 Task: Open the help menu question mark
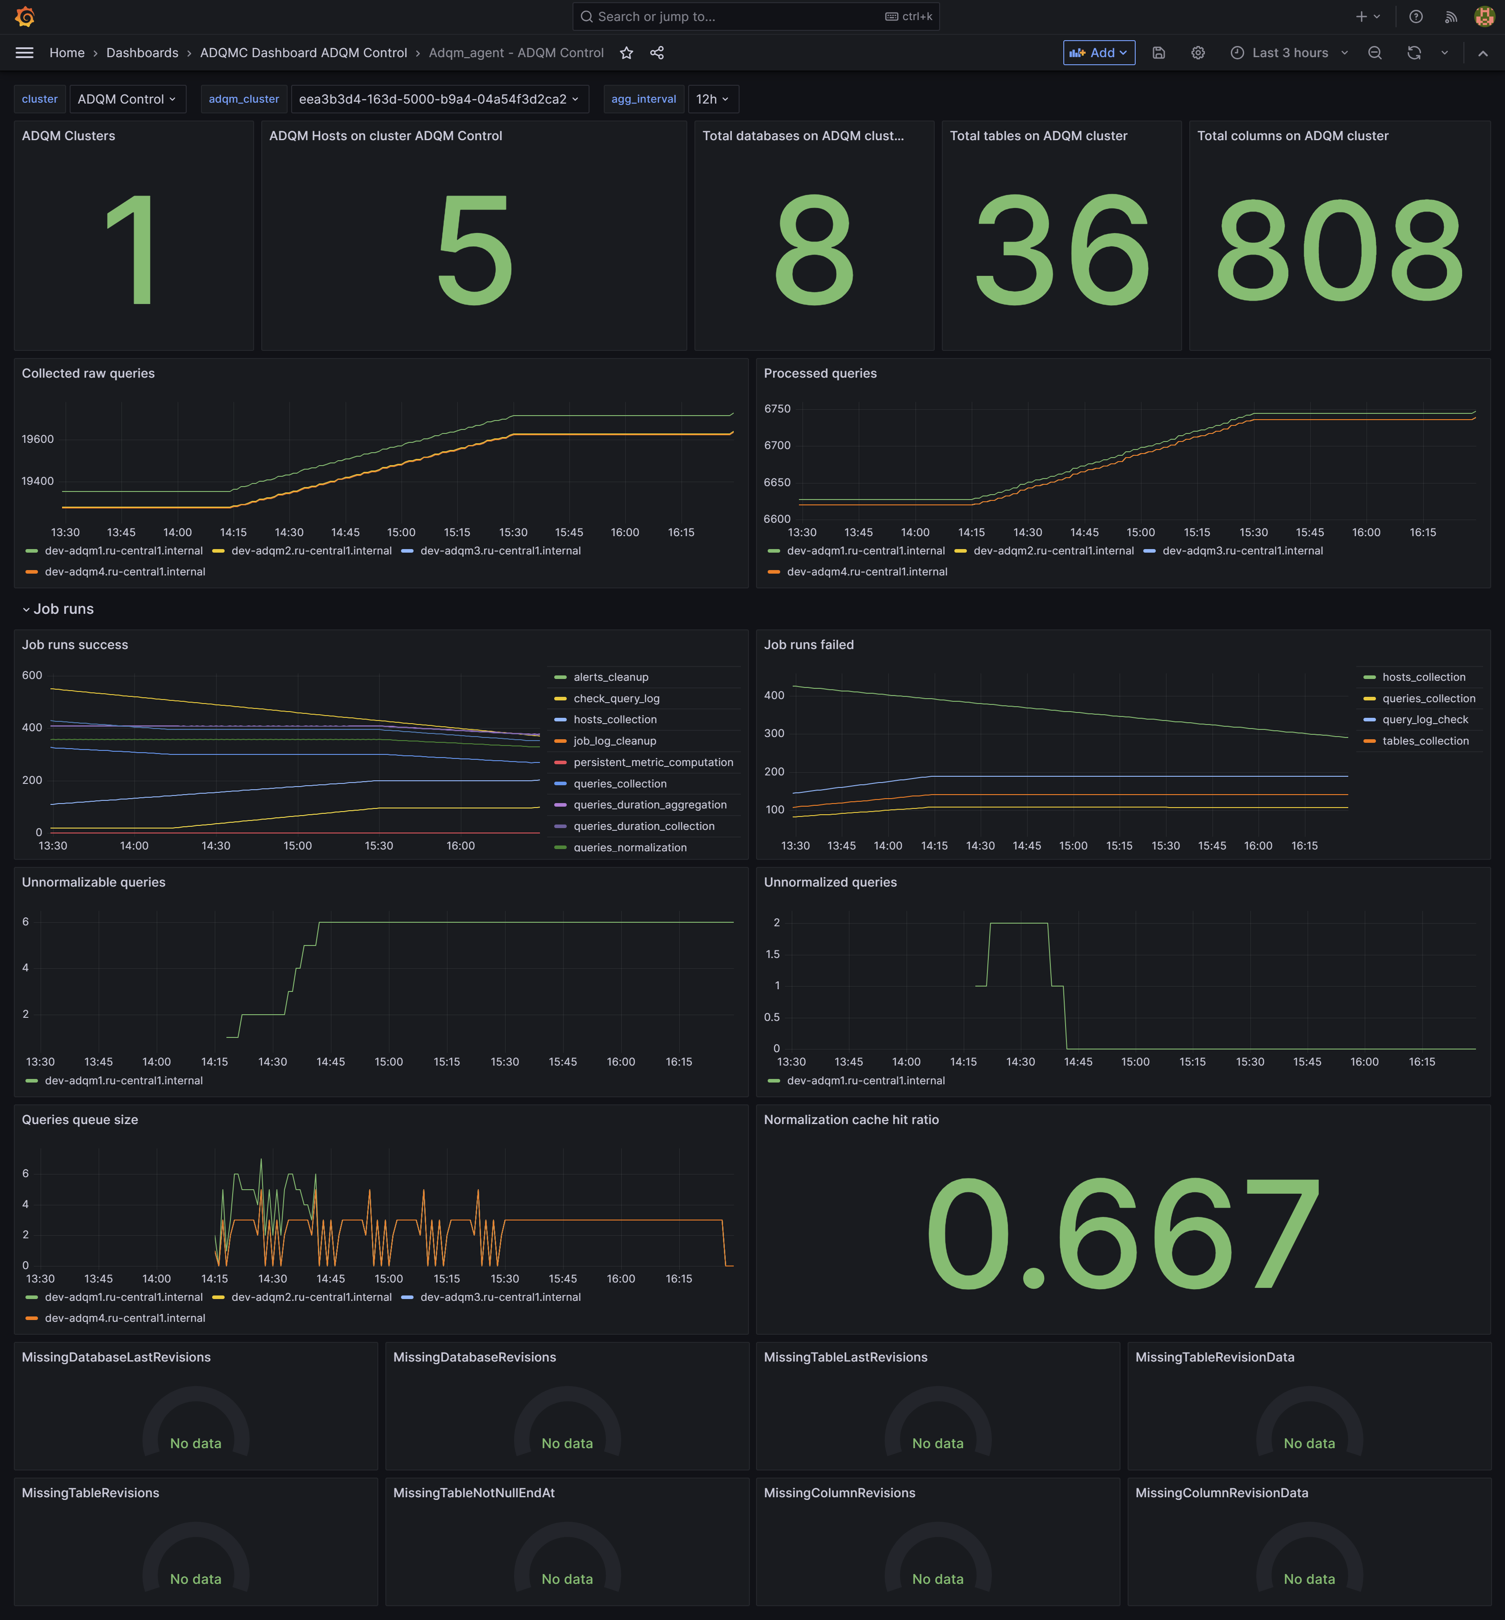pos(1415,16)
